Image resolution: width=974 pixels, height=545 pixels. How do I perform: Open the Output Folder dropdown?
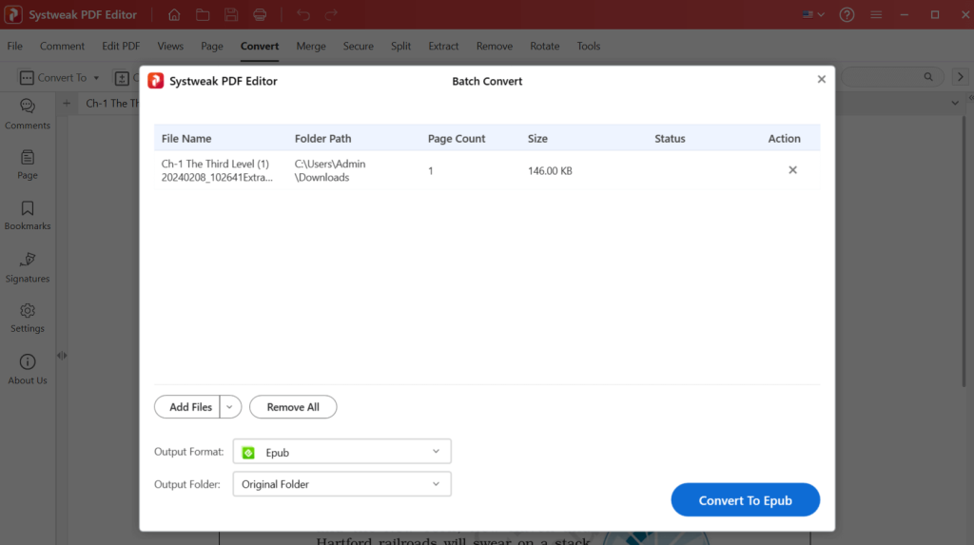point(341,484)
